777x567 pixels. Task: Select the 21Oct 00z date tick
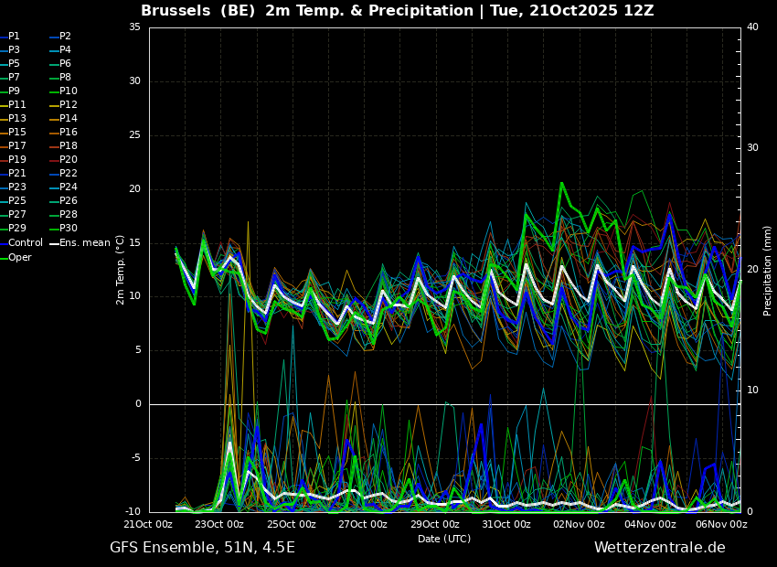click(x=148, y=524)
